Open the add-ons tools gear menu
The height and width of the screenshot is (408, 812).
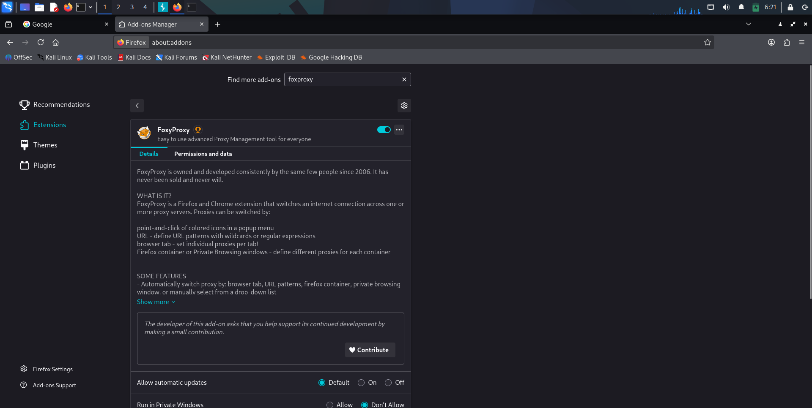pyautogui.click(x=404, y=106)
